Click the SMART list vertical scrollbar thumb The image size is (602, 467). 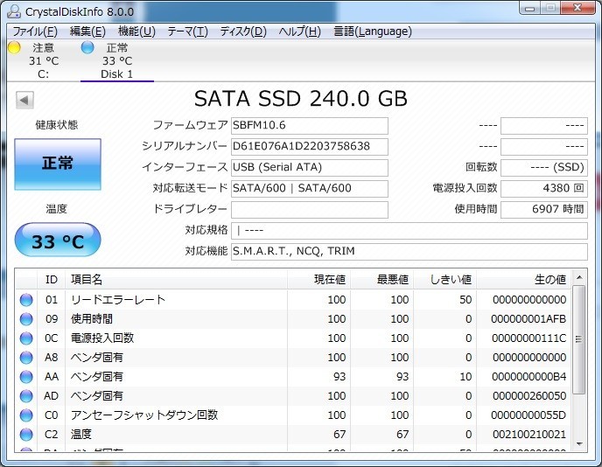(579, 339)
